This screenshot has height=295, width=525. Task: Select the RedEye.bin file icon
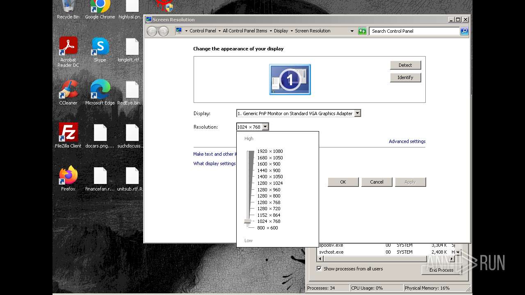coord(132,93)
